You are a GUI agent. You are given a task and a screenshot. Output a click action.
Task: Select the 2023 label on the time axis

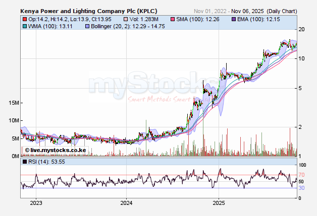36,203
